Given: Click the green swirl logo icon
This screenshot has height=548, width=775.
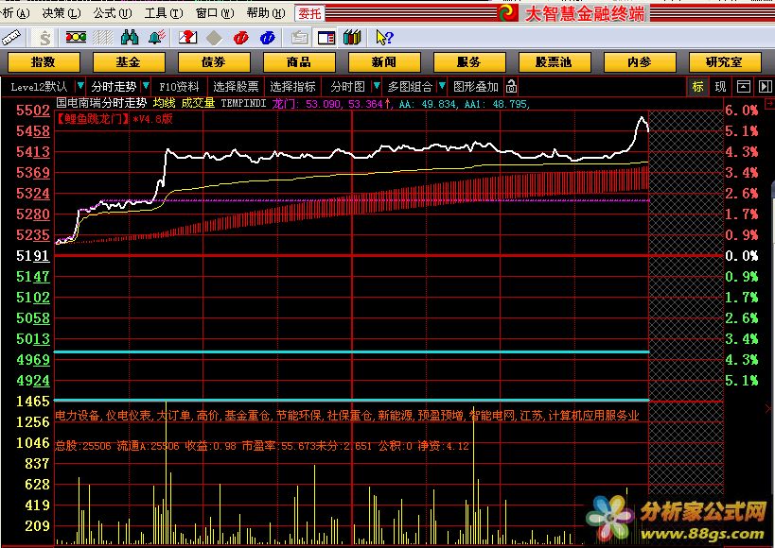Looking at the screenshot, I should pos(507,13).
